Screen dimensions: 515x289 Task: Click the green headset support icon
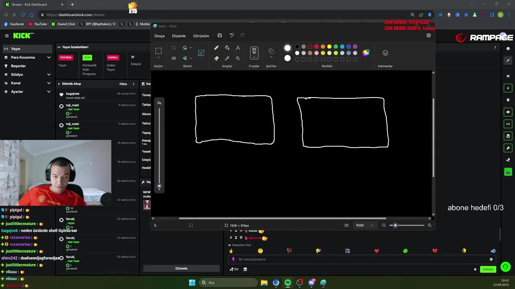[x=506, y=267]
